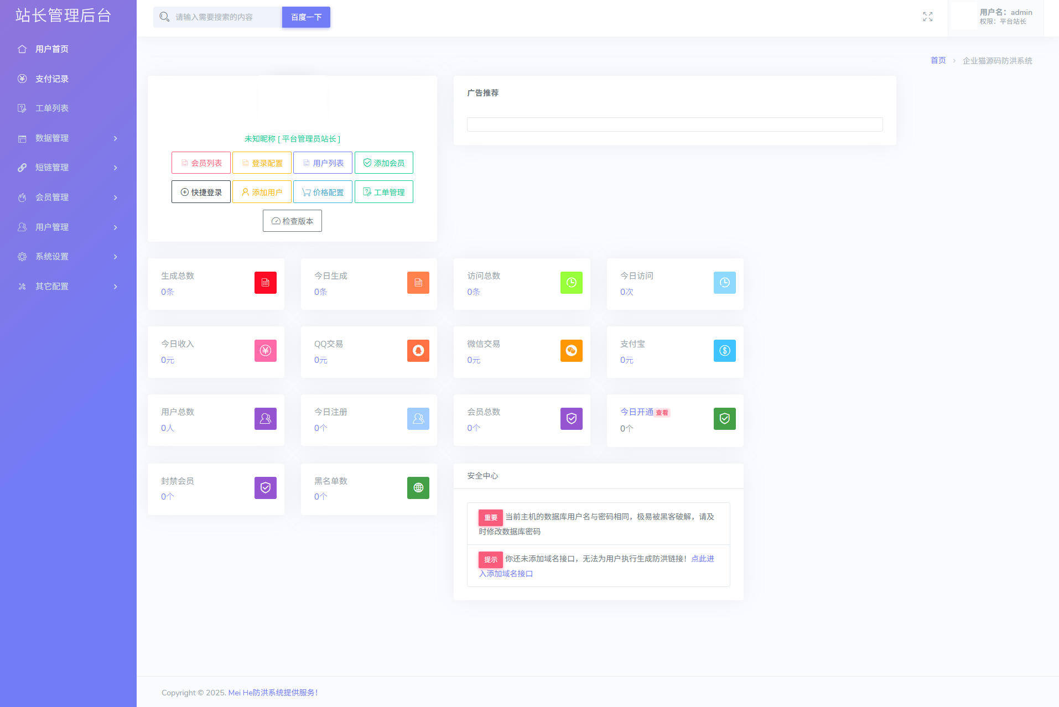Click the QQ交易 penguin icon
Viewport: 1059px width, 707px height.
[418, 351]
